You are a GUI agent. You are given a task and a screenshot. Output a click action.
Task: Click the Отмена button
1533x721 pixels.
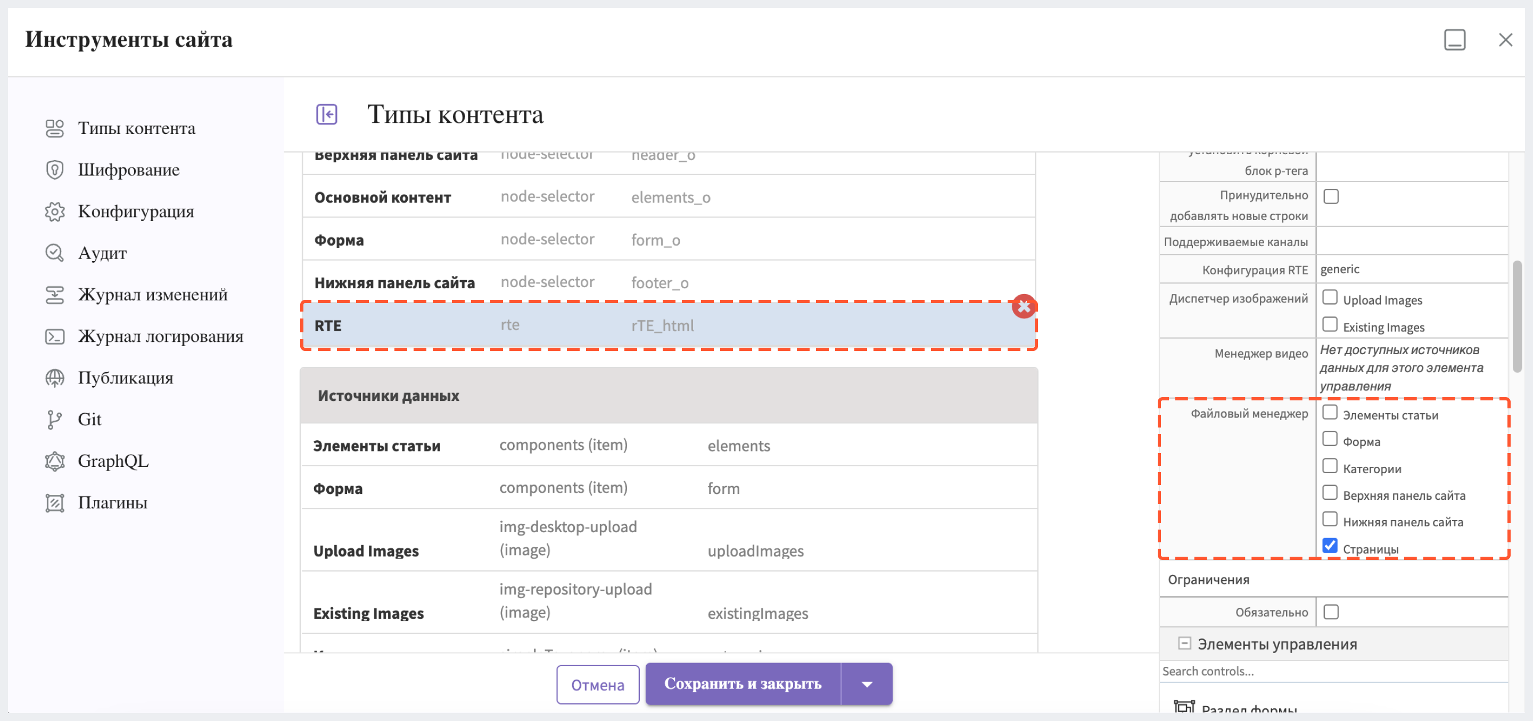pos(597,685)
